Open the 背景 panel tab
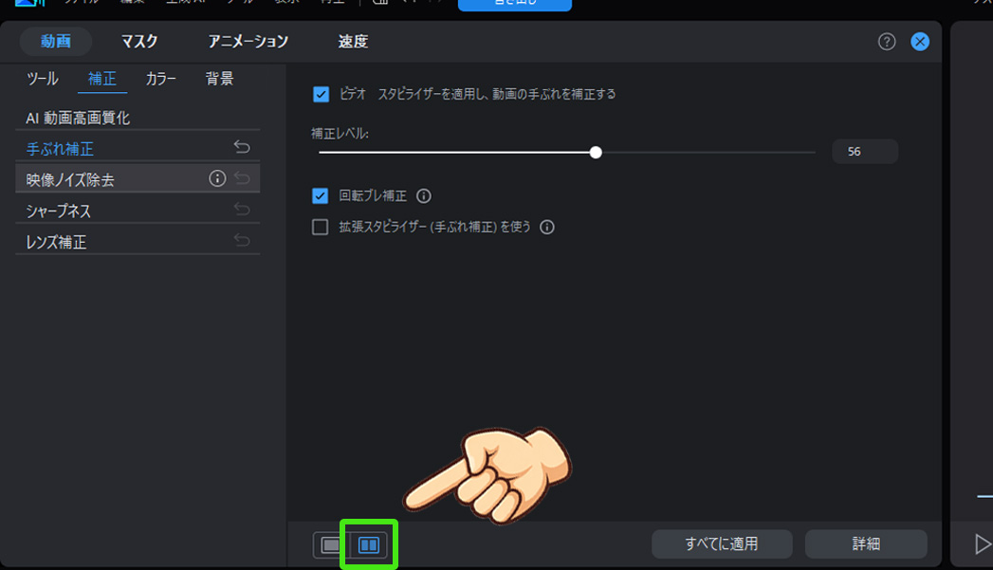The height and width of the screenshot is (570, 993). (x=219, y=79)
